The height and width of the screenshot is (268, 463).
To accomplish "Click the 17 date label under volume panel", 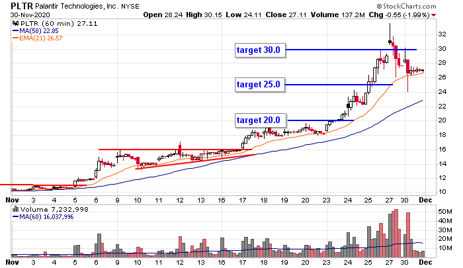I will pyautogui.click(x=243, y=262).
